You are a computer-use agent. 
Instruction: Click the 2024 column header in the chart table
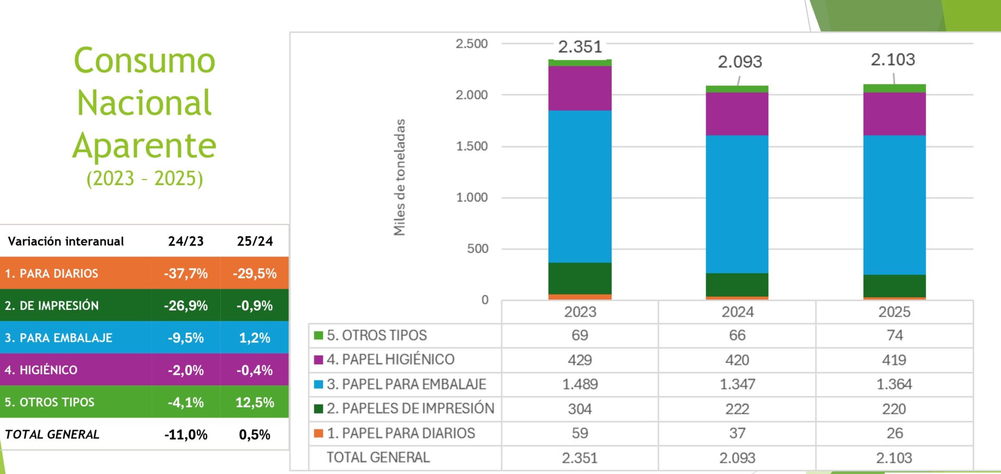tap(737, 312)
